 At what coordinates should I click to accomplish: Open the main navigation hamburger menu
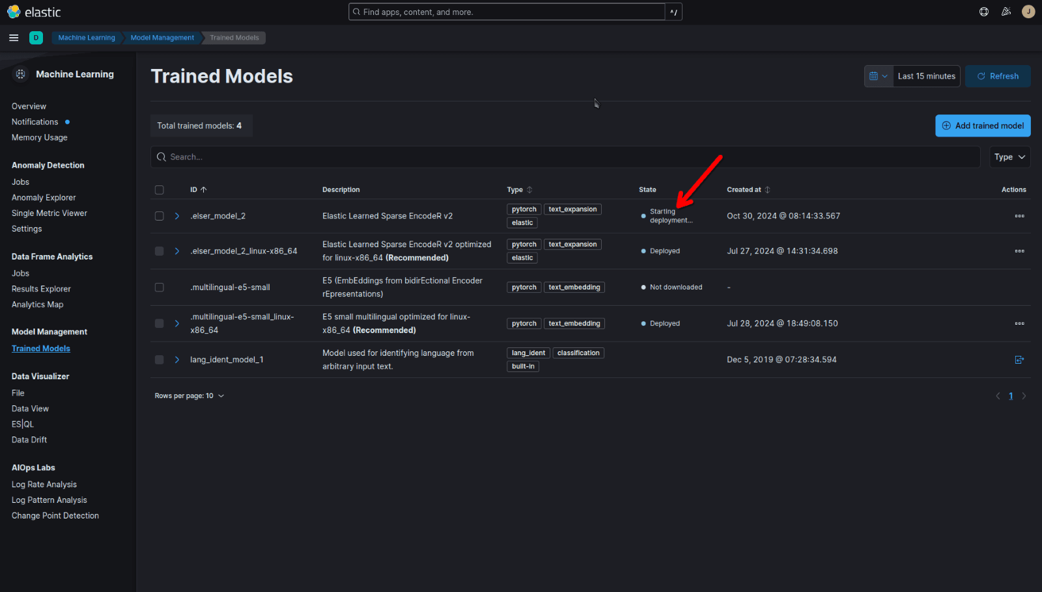[x=14, y=38]
